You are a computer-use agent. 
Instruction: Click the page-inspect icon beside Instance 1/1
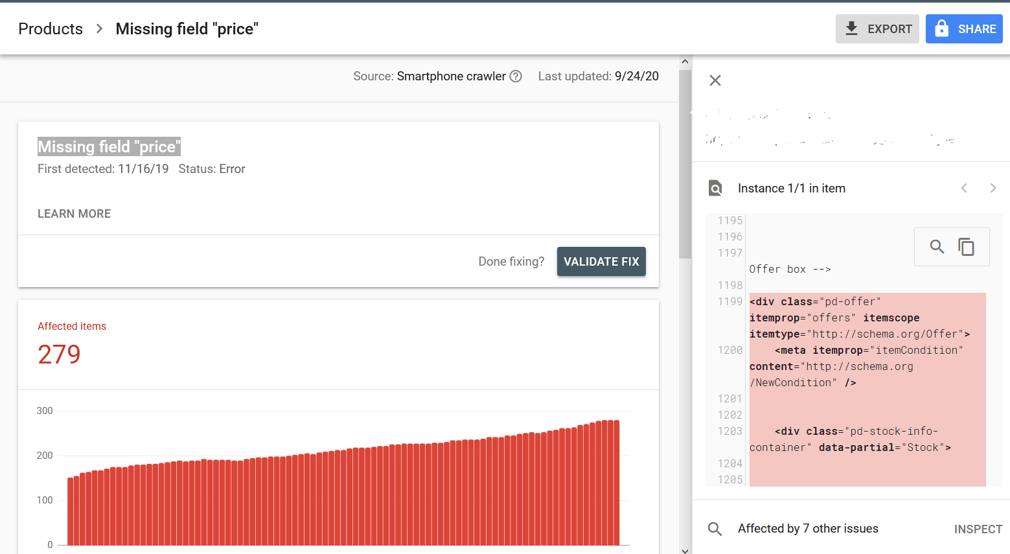click(715, 188)
